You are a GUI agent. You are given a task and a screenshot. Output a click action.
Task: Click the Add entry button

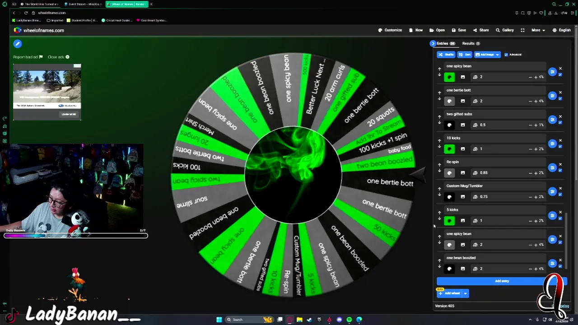(x=502, y=281)
